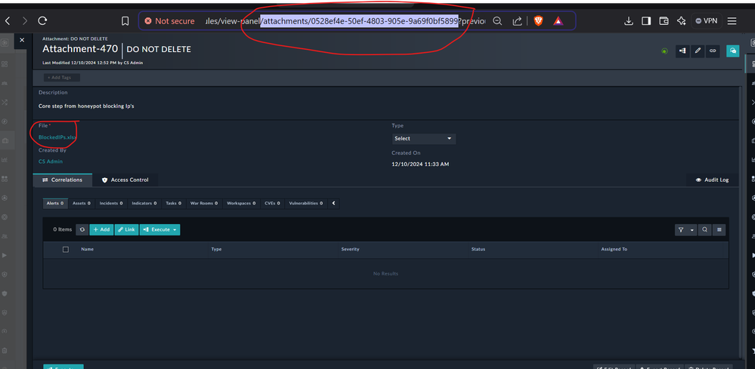Open the Type Select dropdown
The width and height of the screenshot is (755, 369).
point(424,138)
